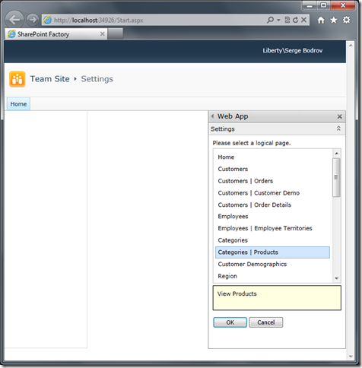Click the refresh page icon
Image resolution: width=362 pixels, height=368 pixels.
[x=295, y=20]
